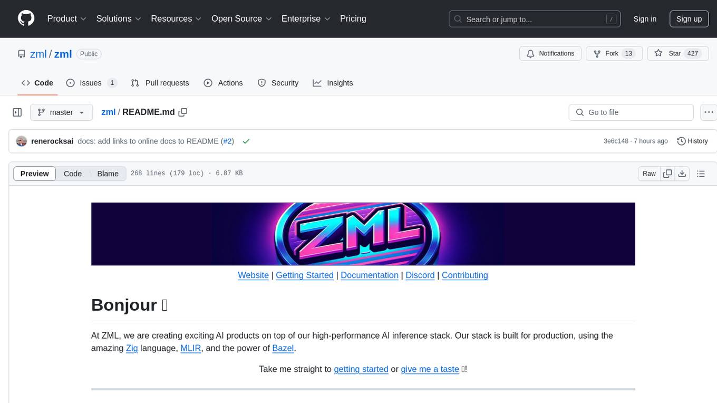Copy the README.md file path
Image resolution: width=717 pixels, height=403 pixels.
183,112
